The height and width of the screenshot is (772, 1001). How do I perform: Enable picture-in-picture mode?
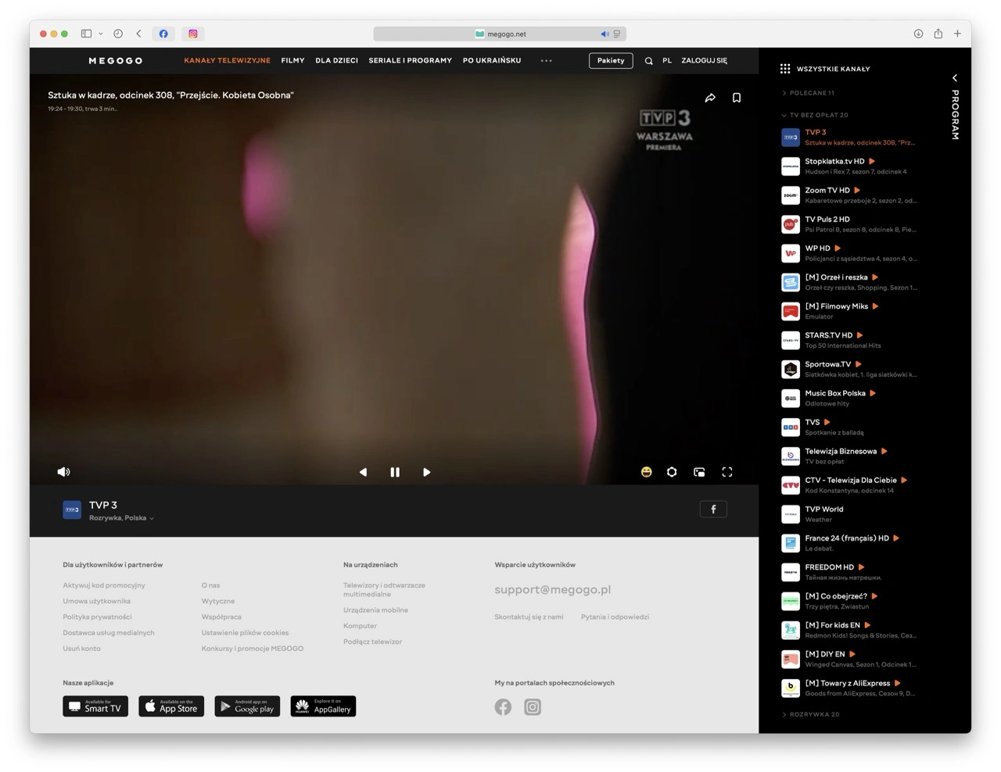click(x=699, y=472)
